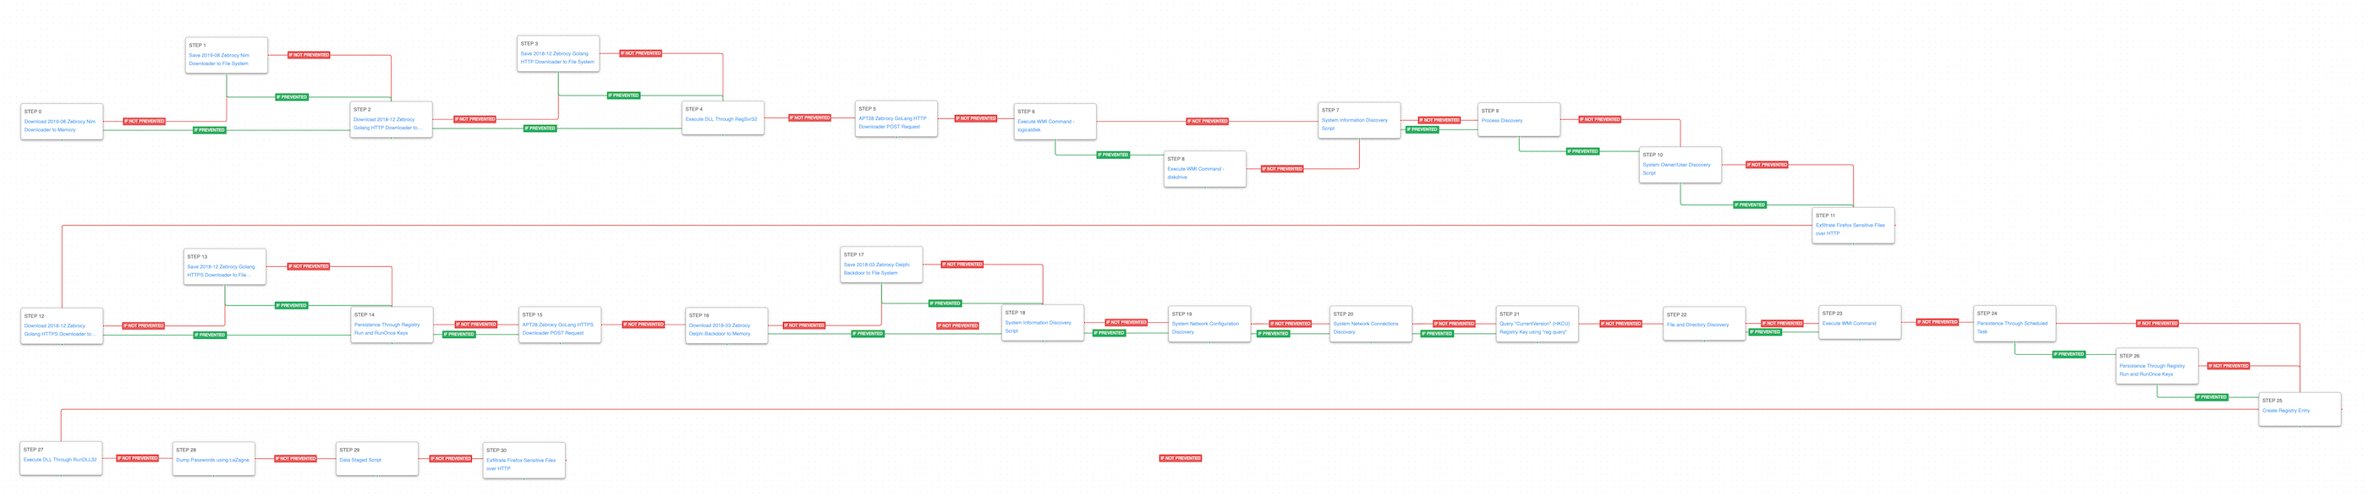
Task: Select Step 22 File and Directory Discovery
Action: pos(1697,325)
